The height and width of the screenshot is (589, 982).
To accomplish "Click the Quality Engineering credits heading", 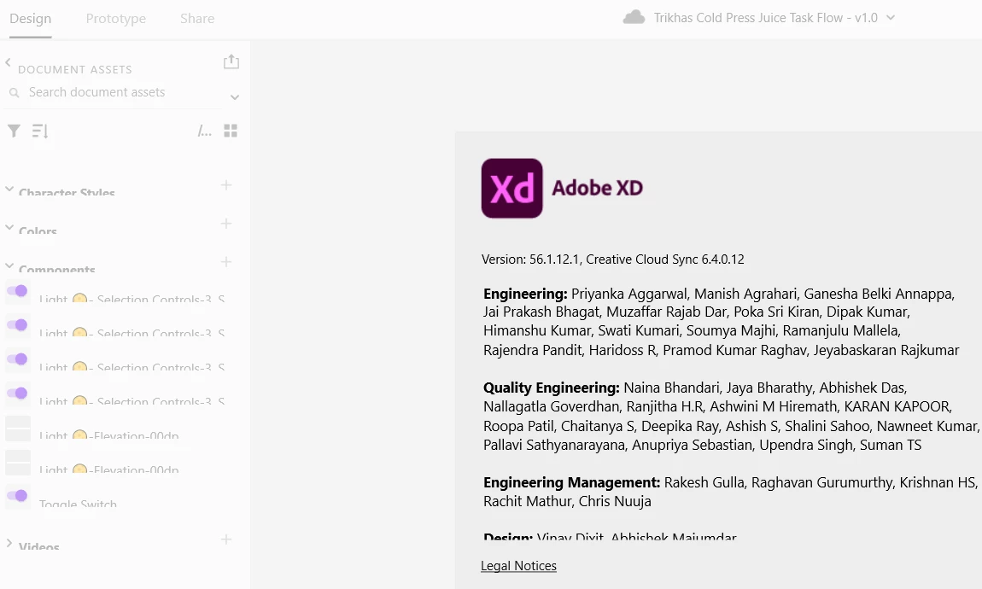I will pos(551,388).
